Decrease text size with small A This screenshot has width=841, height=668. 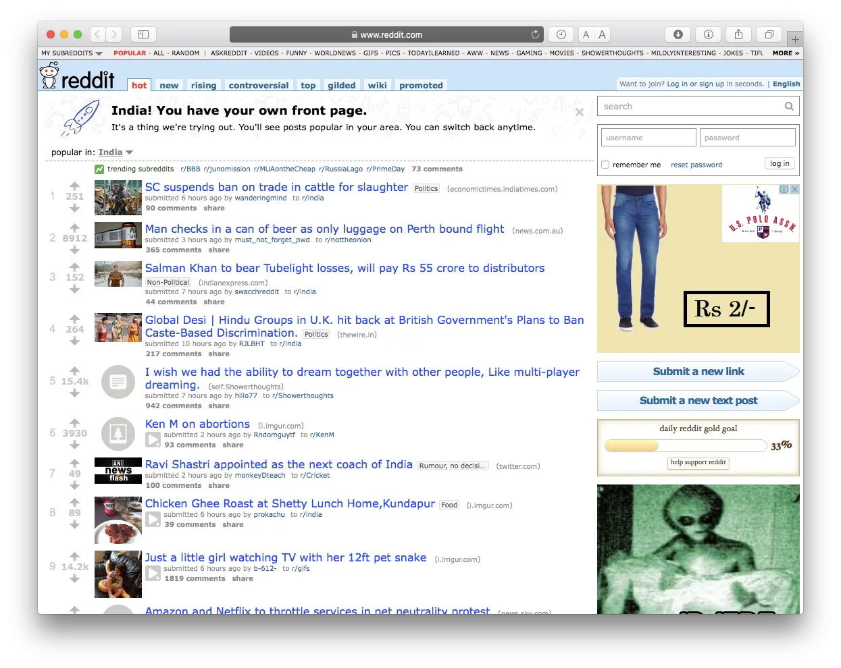pyautogui.click(x=586, y=34)
